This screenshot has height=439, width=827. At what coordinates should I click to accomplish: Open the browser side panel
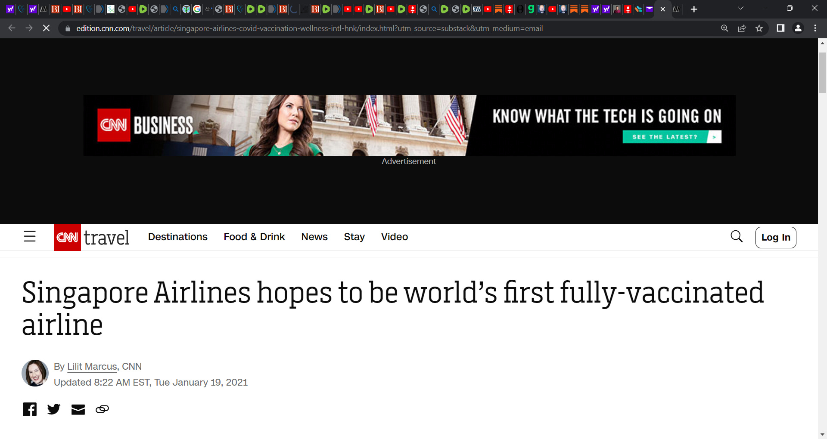click(x=780, y=28)
